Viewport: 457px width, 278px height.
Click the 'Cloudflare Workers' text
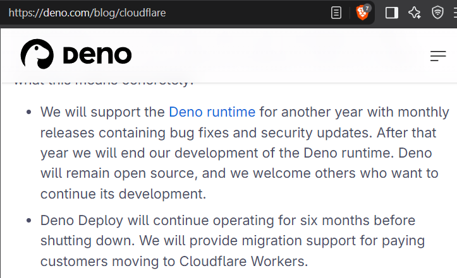tap(242, 261)
